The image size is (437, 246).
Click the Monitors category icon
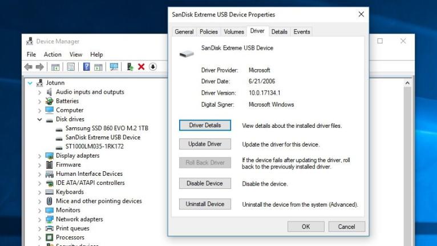[x=49, y=210]
